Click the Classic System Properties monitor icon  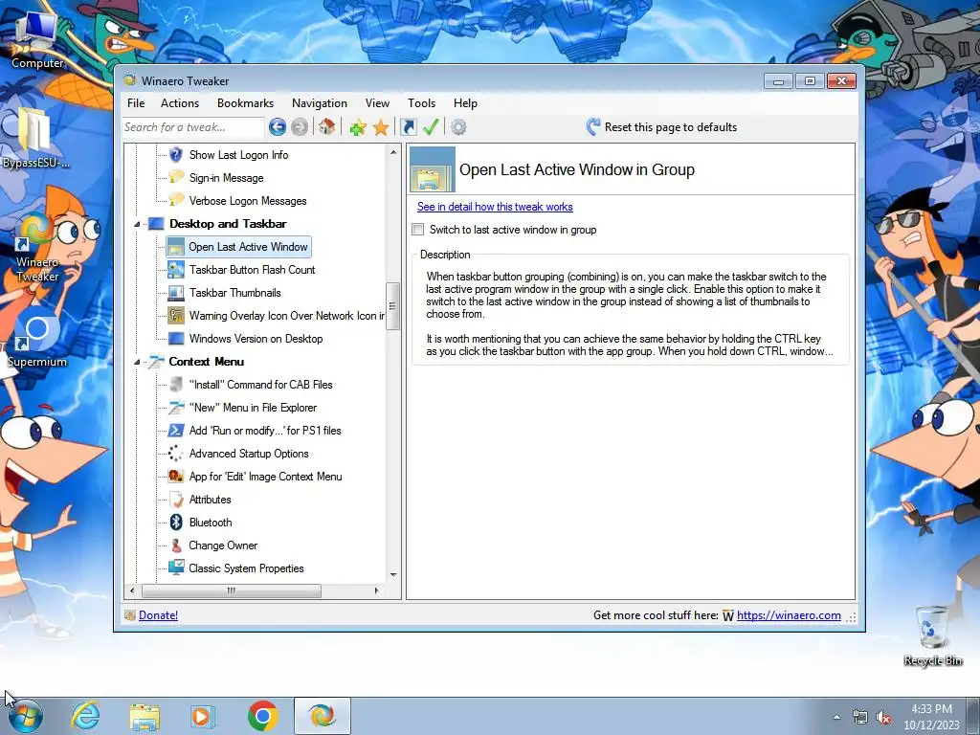click(x=176, y=568)
